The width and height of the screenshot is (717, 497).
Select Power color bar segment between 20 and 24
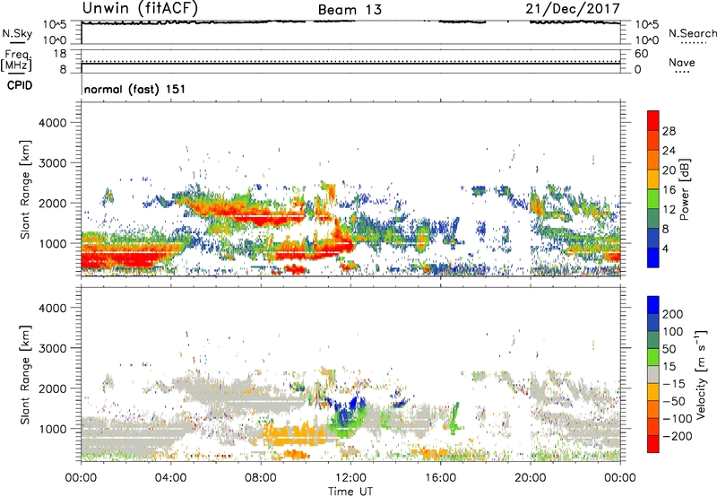point(653,161)
